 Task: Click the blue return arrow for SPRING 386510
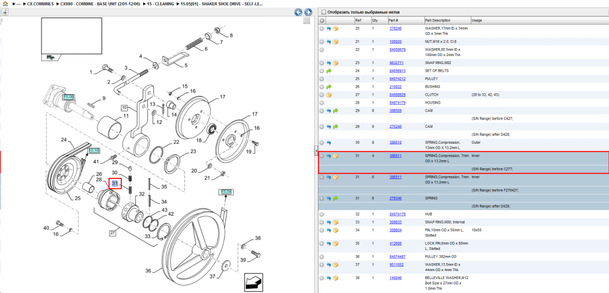coord(329,143)
